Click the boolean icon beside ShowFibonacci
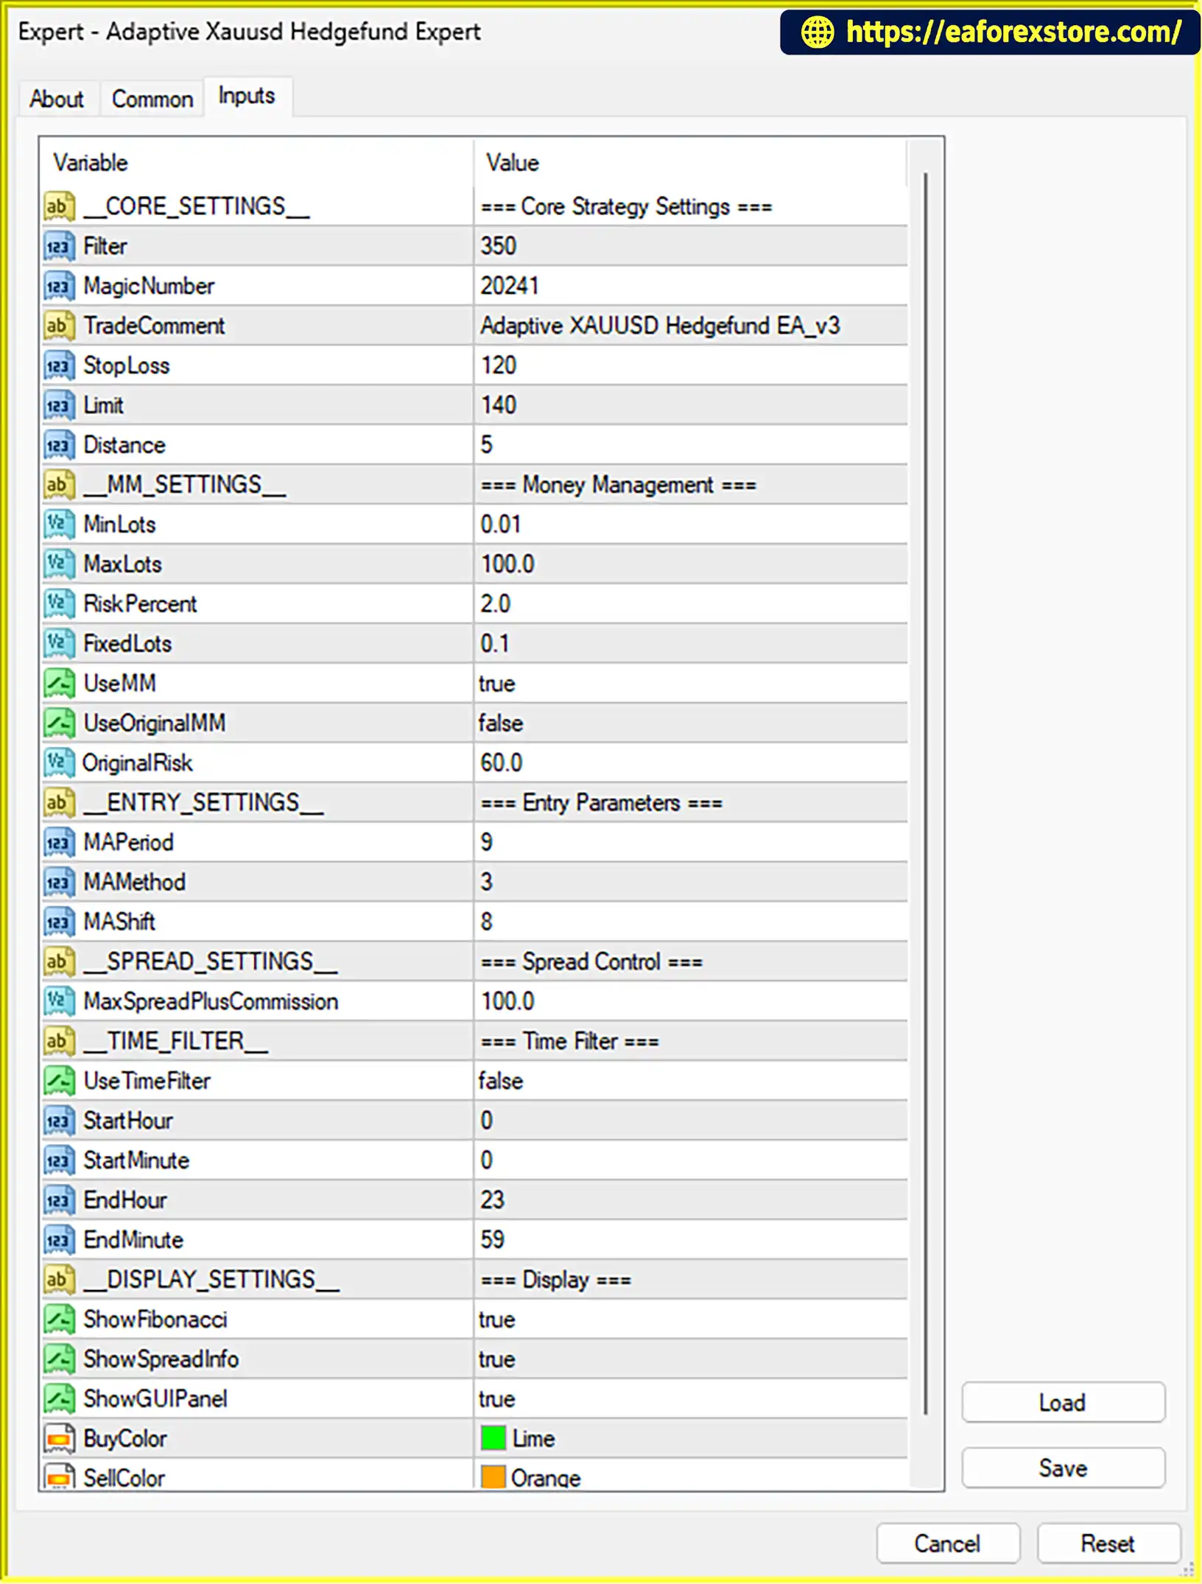The width and height of the screenshot is (1202, 1584). click(x=59, y=1320)
